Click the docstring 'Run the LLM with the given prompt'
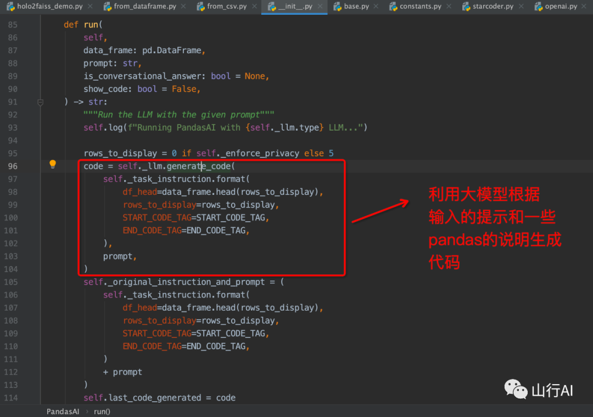Viewport: 593px width, 417px height. pos(179,115)
